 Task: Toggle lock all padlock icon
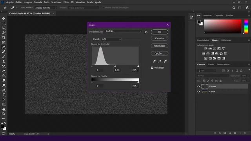click(220, 81)
